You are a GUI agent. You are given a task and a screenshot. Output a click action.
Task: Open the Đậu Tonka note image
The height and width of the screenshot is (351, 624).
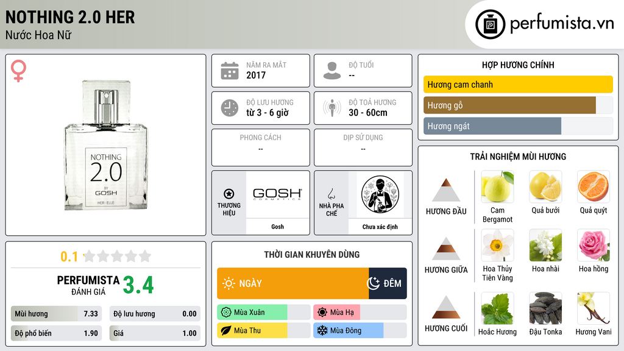(545, 308)
